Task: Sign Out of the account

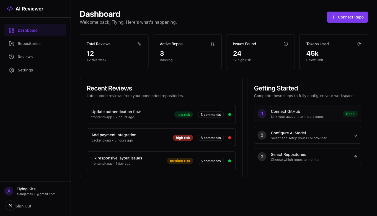Action: tap(23, 206)
